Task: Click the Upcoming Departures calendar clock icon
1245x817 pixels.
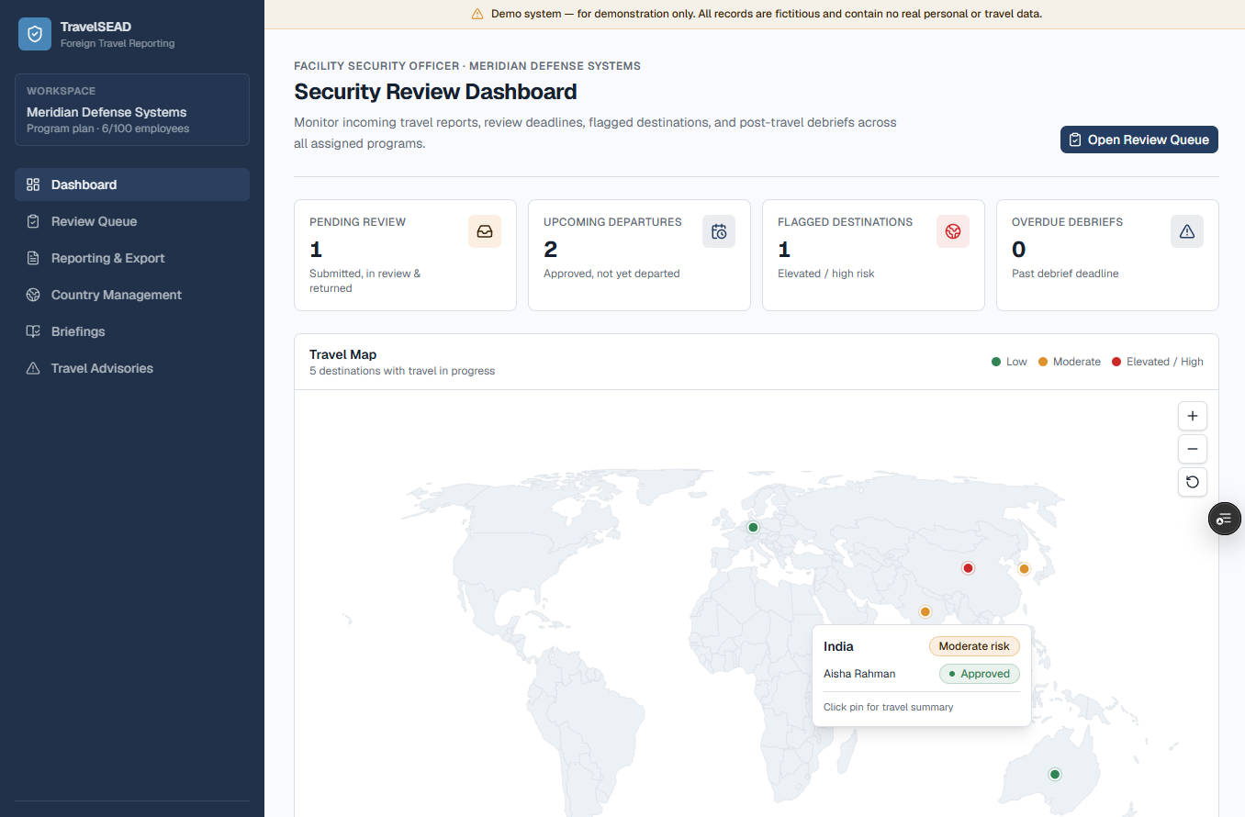Action: click(x=719, y=231)
